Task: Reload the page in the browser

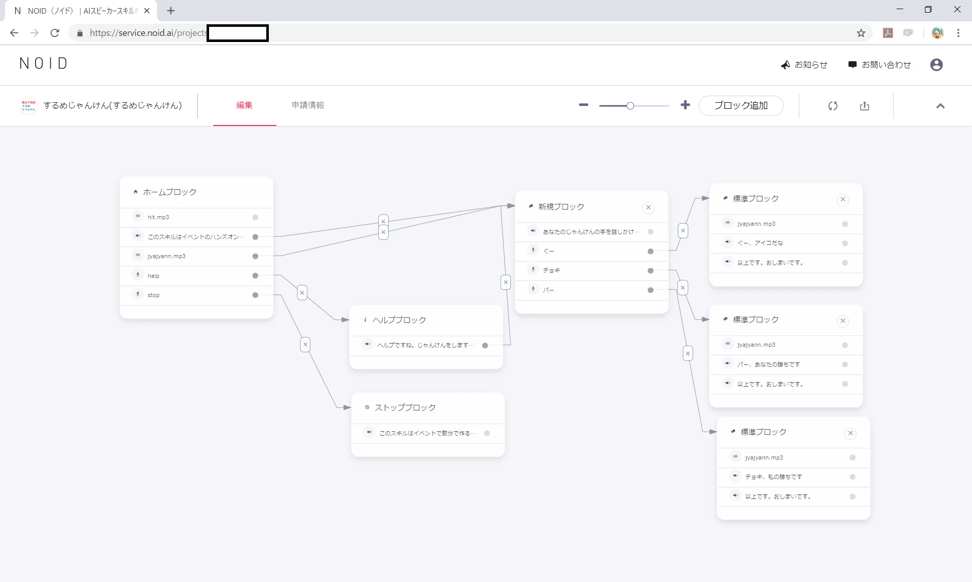Action: (55, 33)
